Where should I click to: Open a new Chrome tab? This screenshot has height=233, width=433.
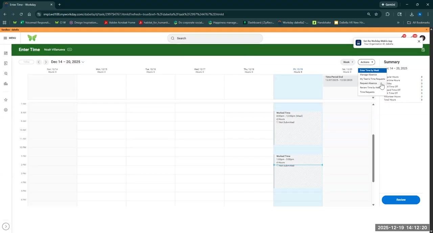(x=60, y=4)
